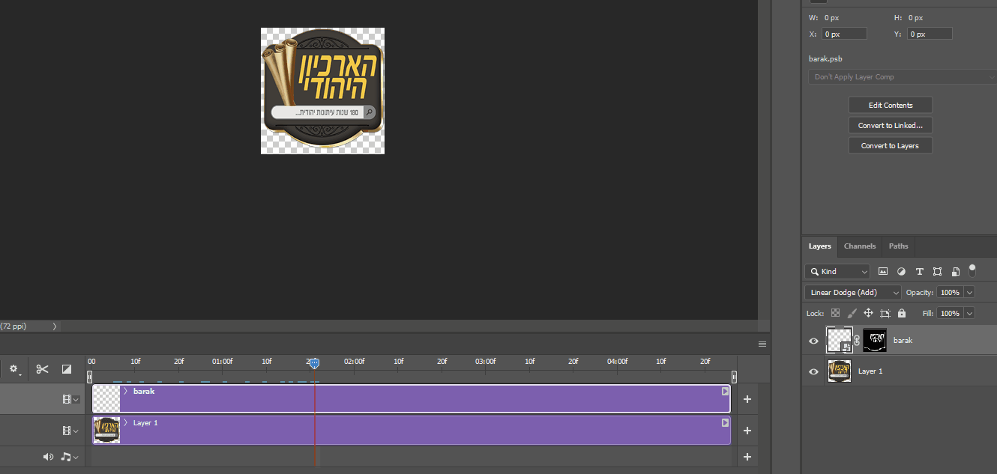Switch to the Paths tab
Image resolution: width=997 pixels, height=474 pixels.
pos(898,246)
